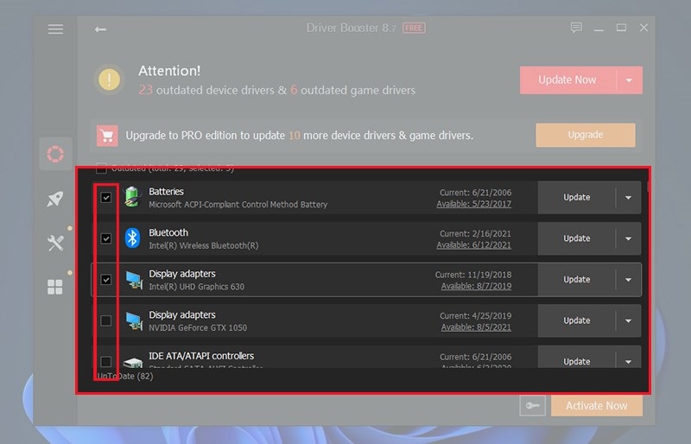Screen dimensions: 691x444
Task: Open Bluetooth available version 6/12/2021 link
Action: click(473, 245)
